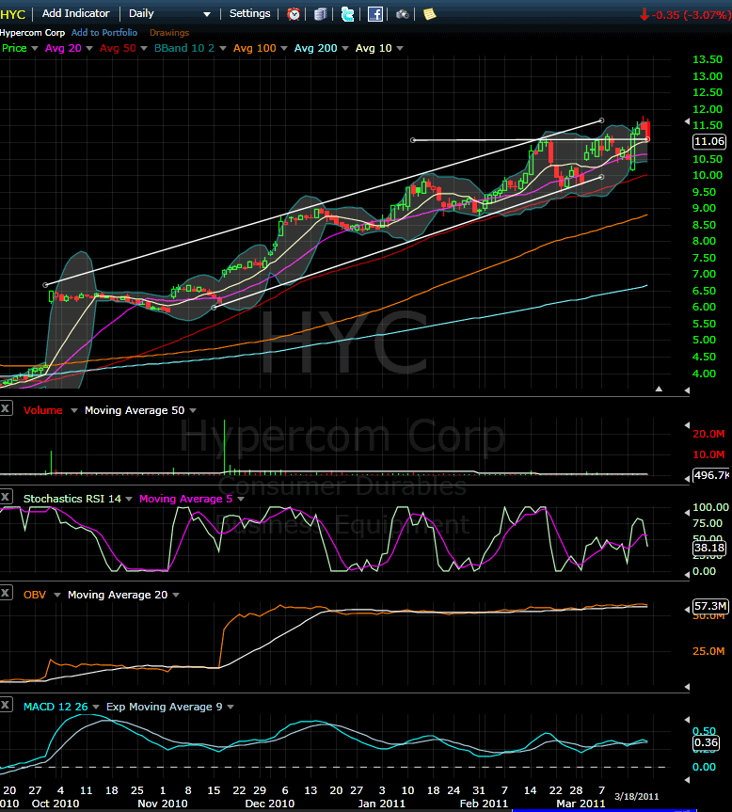Click the 13.50 price axis label

point(708,59)
